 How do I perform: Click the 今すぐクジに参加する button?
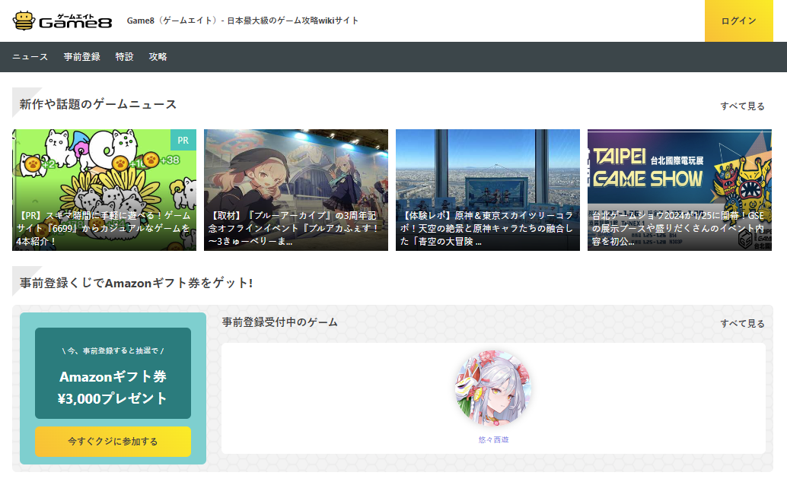click(x=113, y=442)
